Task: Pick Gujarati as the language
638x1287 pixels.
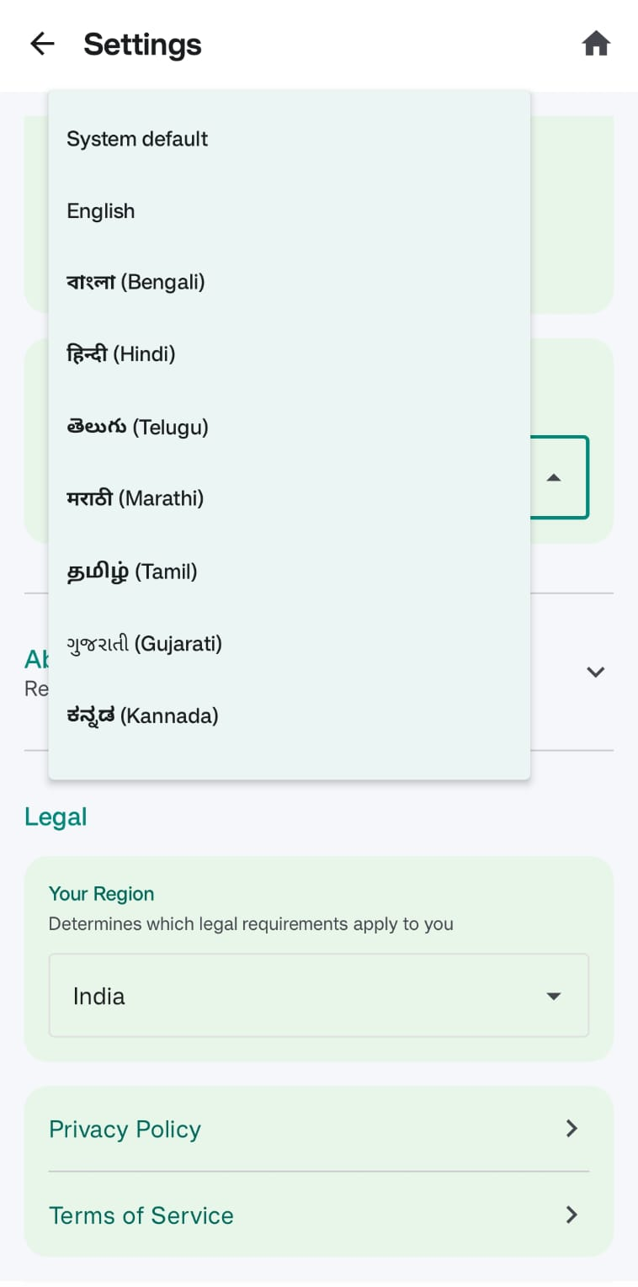Action: (x=144, y=643)
